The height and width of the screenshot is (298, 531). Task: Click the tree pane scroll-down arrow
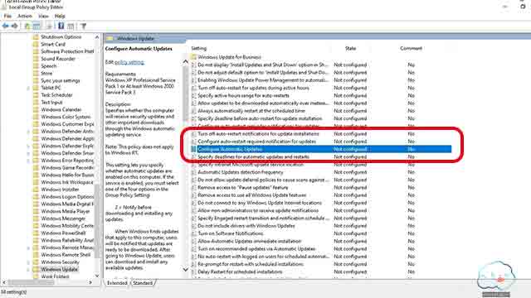[x=97, y=276]
